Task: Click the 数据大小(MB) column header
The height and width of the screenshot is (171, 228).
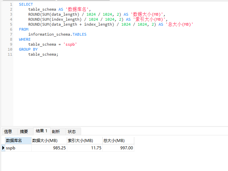Action: (x=49, y=141)
